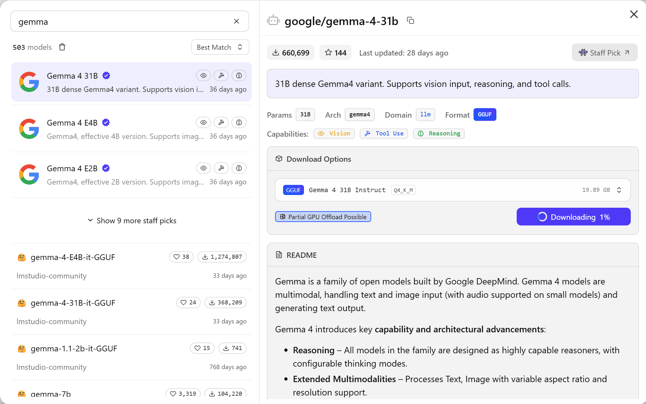Clear the gemma search text
Screen dimensions: 646x404
point(236,21)
